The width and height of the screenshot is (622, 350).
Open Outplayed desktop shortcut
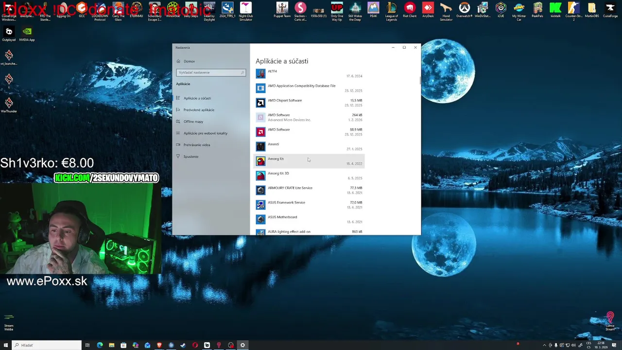pos(9,34)
